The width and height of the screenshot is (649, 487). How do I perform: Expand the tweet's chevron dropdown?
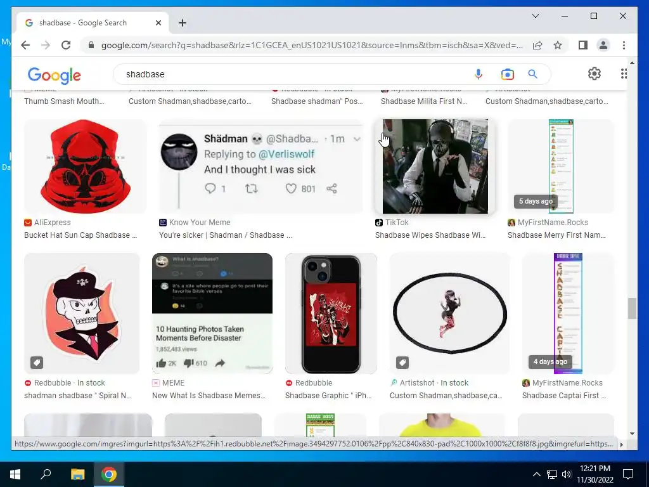click(357, 139)
